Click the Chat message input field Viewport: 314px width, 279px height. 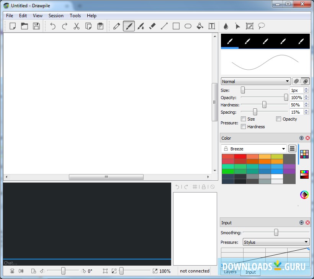coord(87,263)
